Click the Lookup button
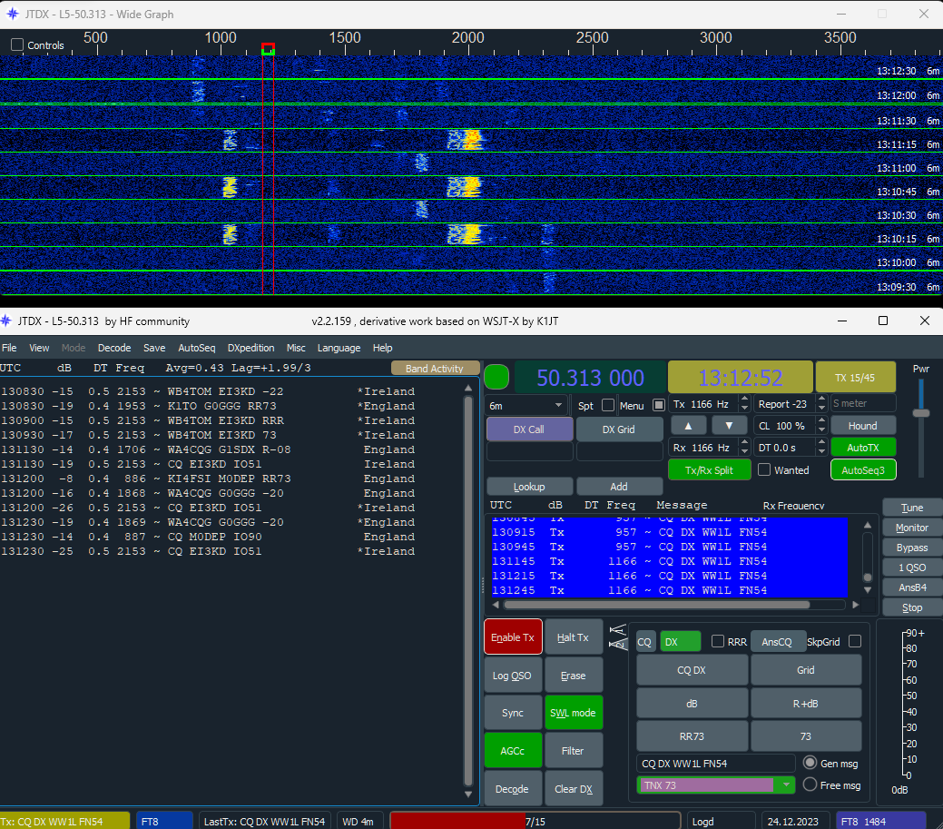943x829 pixels. [529, 486]
